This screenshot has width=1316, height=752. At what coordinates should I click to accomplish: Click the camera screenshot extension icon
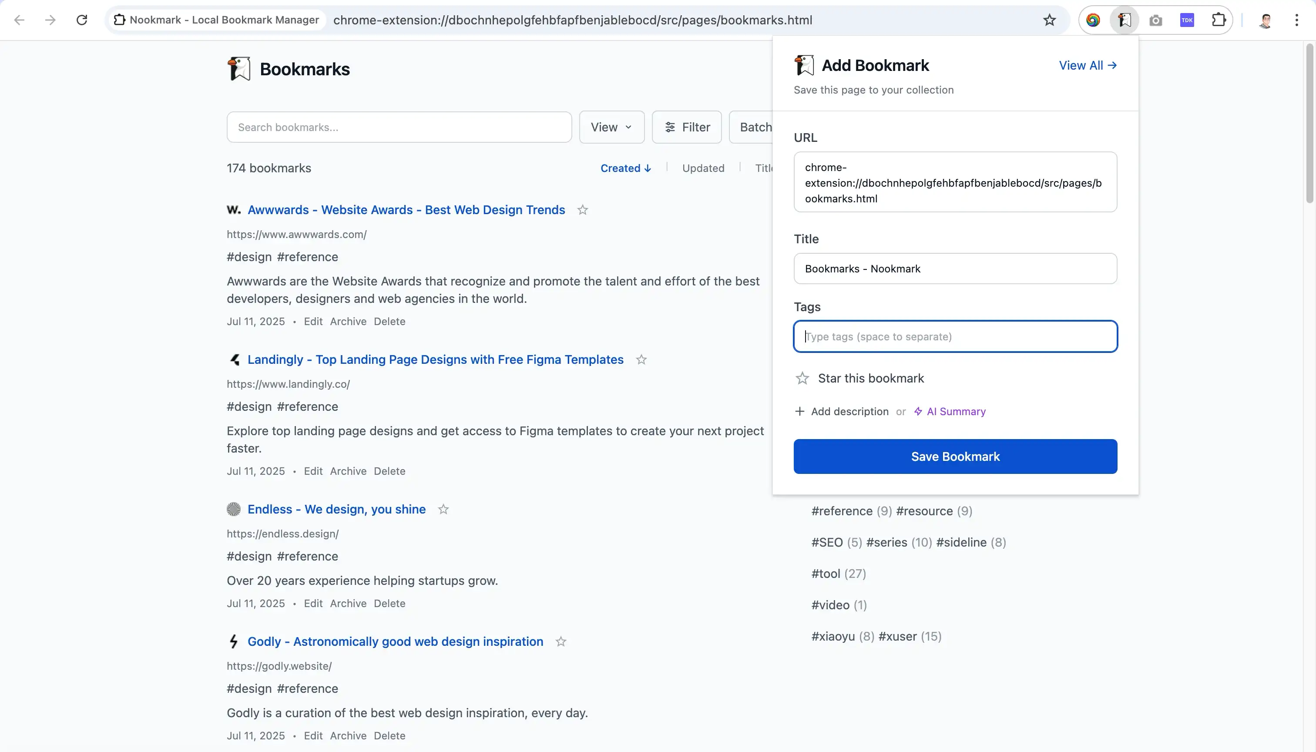click(1155, 20)
